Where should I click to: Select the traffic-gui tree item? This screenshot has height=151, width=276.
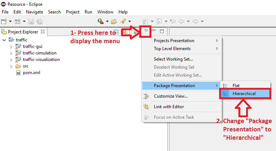pos(32,46)
